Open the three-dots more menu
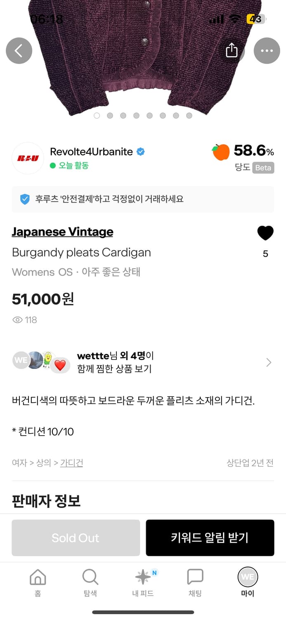This screenshot has height=620, width=286. point(267,51)
